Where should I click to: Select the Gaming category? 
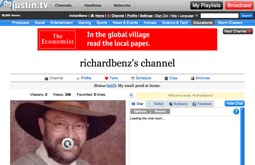point(84,23)
